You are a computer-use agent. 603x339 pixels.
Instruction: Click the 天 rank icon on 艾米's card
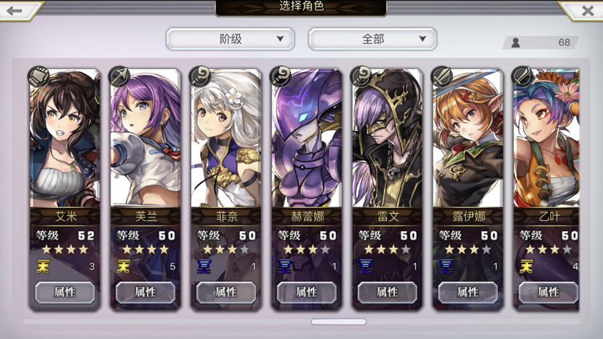click(x=43, y=266)
